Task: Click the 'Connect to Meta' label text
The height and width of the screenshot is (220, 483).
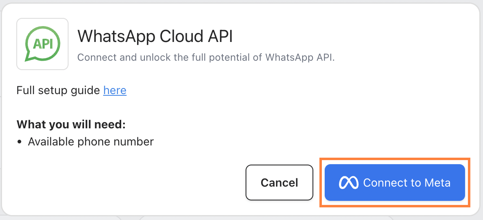Action: click(407, 183)
